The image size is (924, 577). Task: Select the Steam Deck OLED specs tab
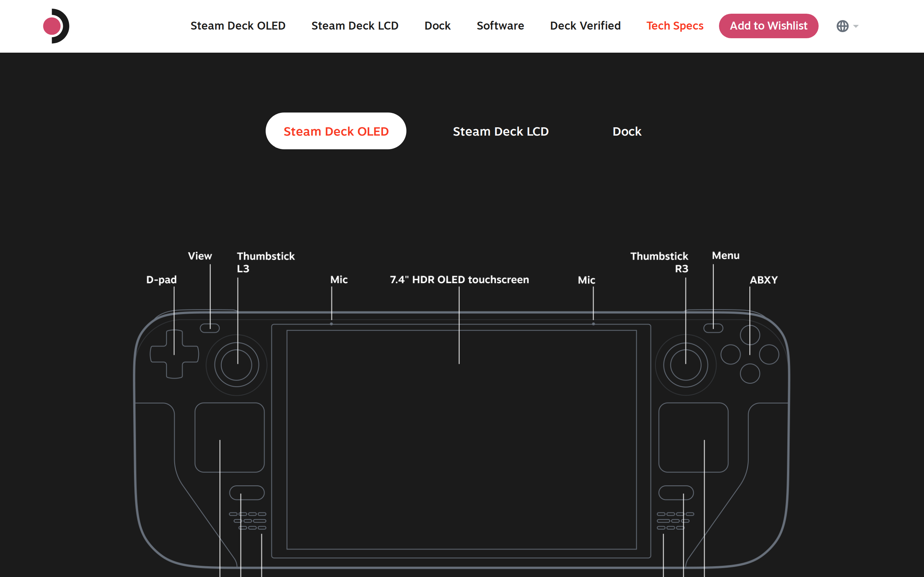336,131
